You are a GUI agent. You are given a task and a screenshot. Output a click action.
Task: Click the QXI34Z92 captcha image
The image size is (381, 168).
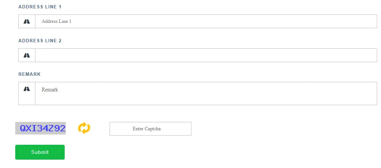click(x=41, y=128)
